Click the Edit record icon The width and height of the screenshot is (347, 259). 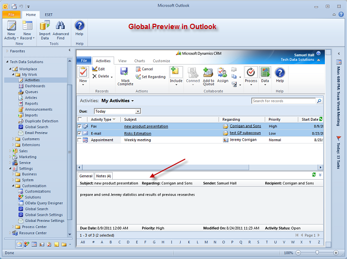95,69
